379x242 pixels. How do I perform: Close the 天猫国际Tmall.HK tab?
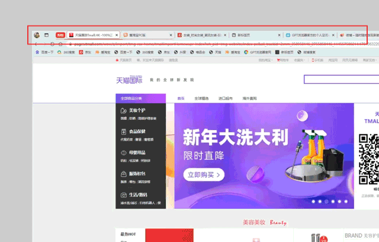117,35
